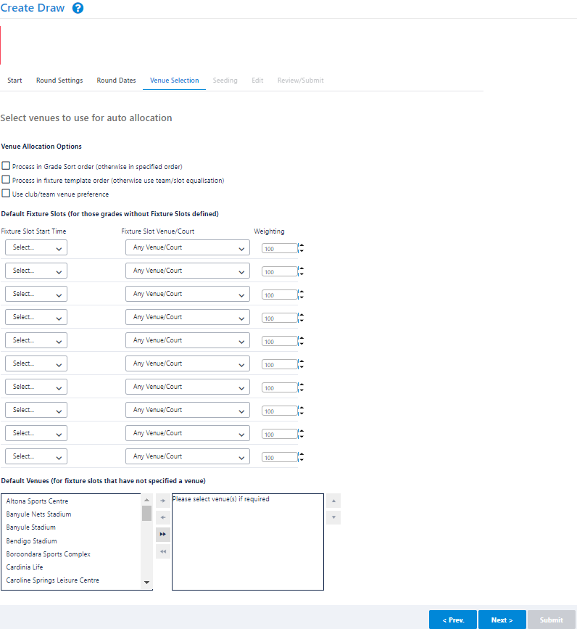Move selected venue up in order

333,501
